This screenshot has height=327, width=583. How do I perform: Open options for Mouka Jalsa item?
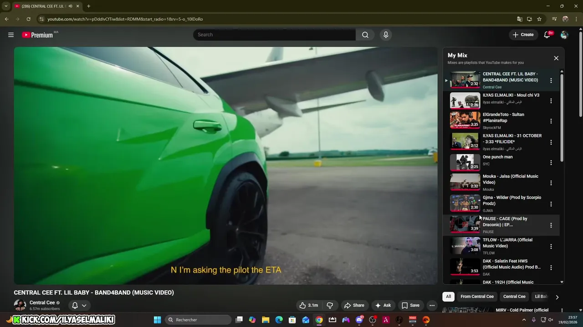[551, 183]
